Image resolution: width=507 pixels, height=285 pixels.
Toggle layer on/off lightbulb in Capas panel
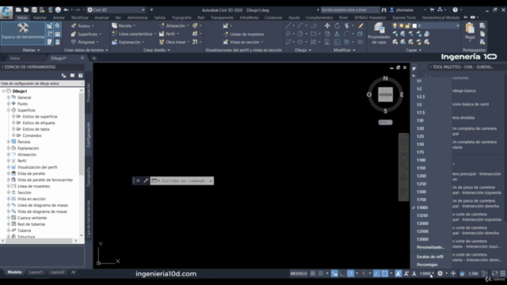395,25
